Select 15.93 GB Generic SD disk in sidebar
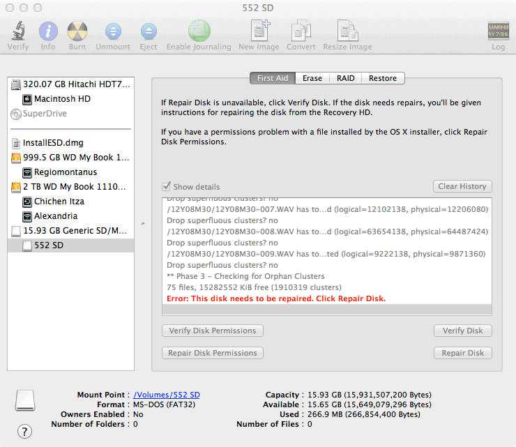This screenshot has width=516, height=447. (75, 231)
